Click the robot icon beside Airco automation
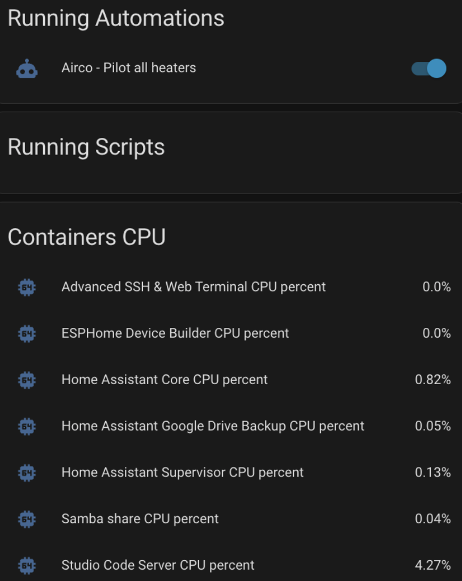 click(27, 69)
